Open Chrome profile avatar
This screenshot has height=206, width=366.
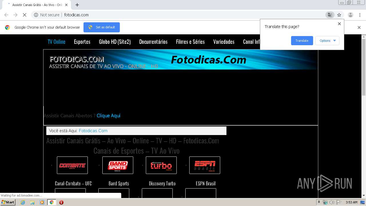pyautogui.click(x=351, y=15)
